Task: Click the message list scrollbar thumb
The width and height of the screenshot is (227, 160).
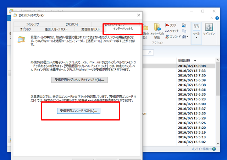Action: [x=218, y=79]
